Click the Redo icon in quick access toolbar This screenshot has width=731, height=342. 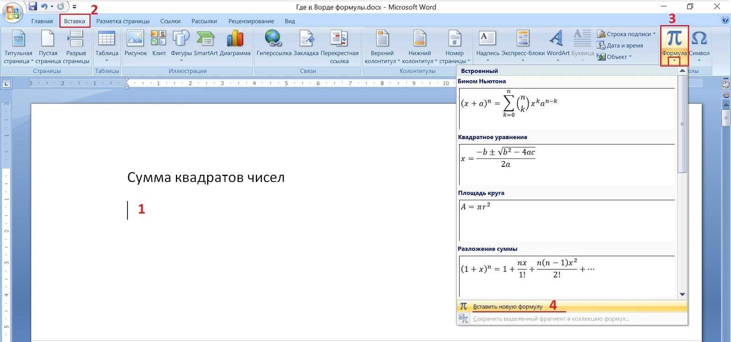60,6
